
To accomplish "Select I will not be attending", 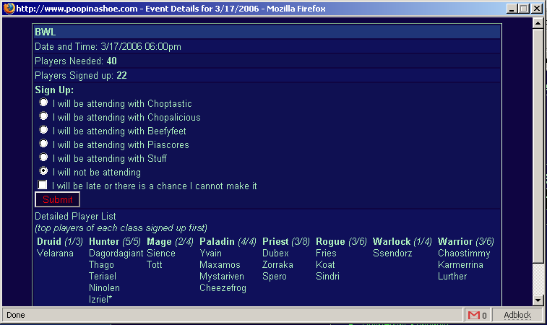I will tap(43, 171).
